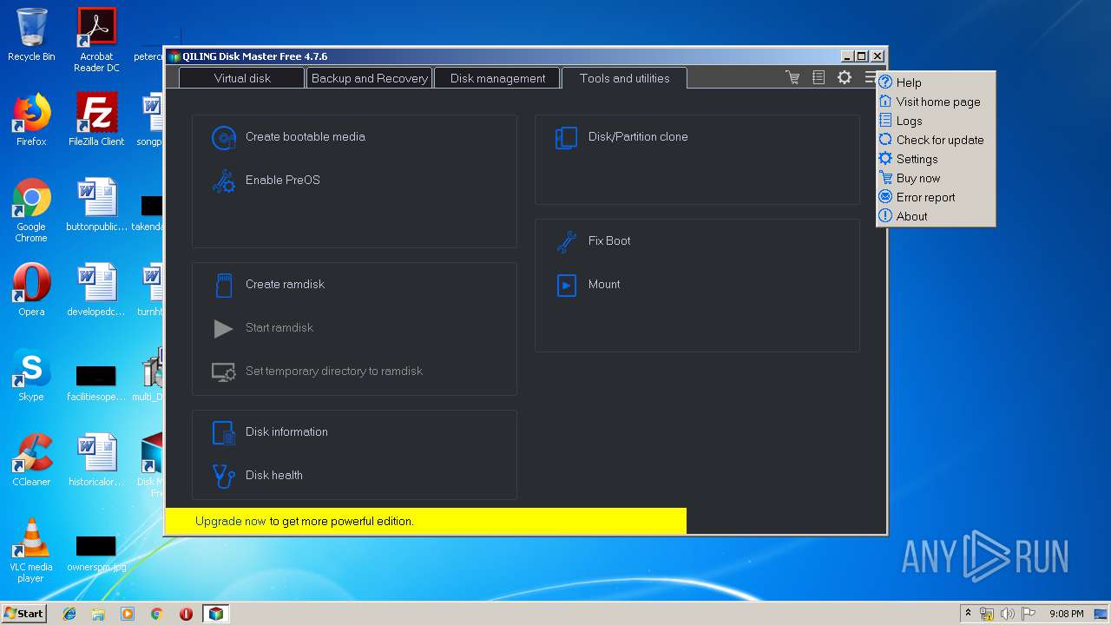Screen dimensions: 1111x625
Task: Choose Buy now menu entry
Action: [x=936, y=178]
